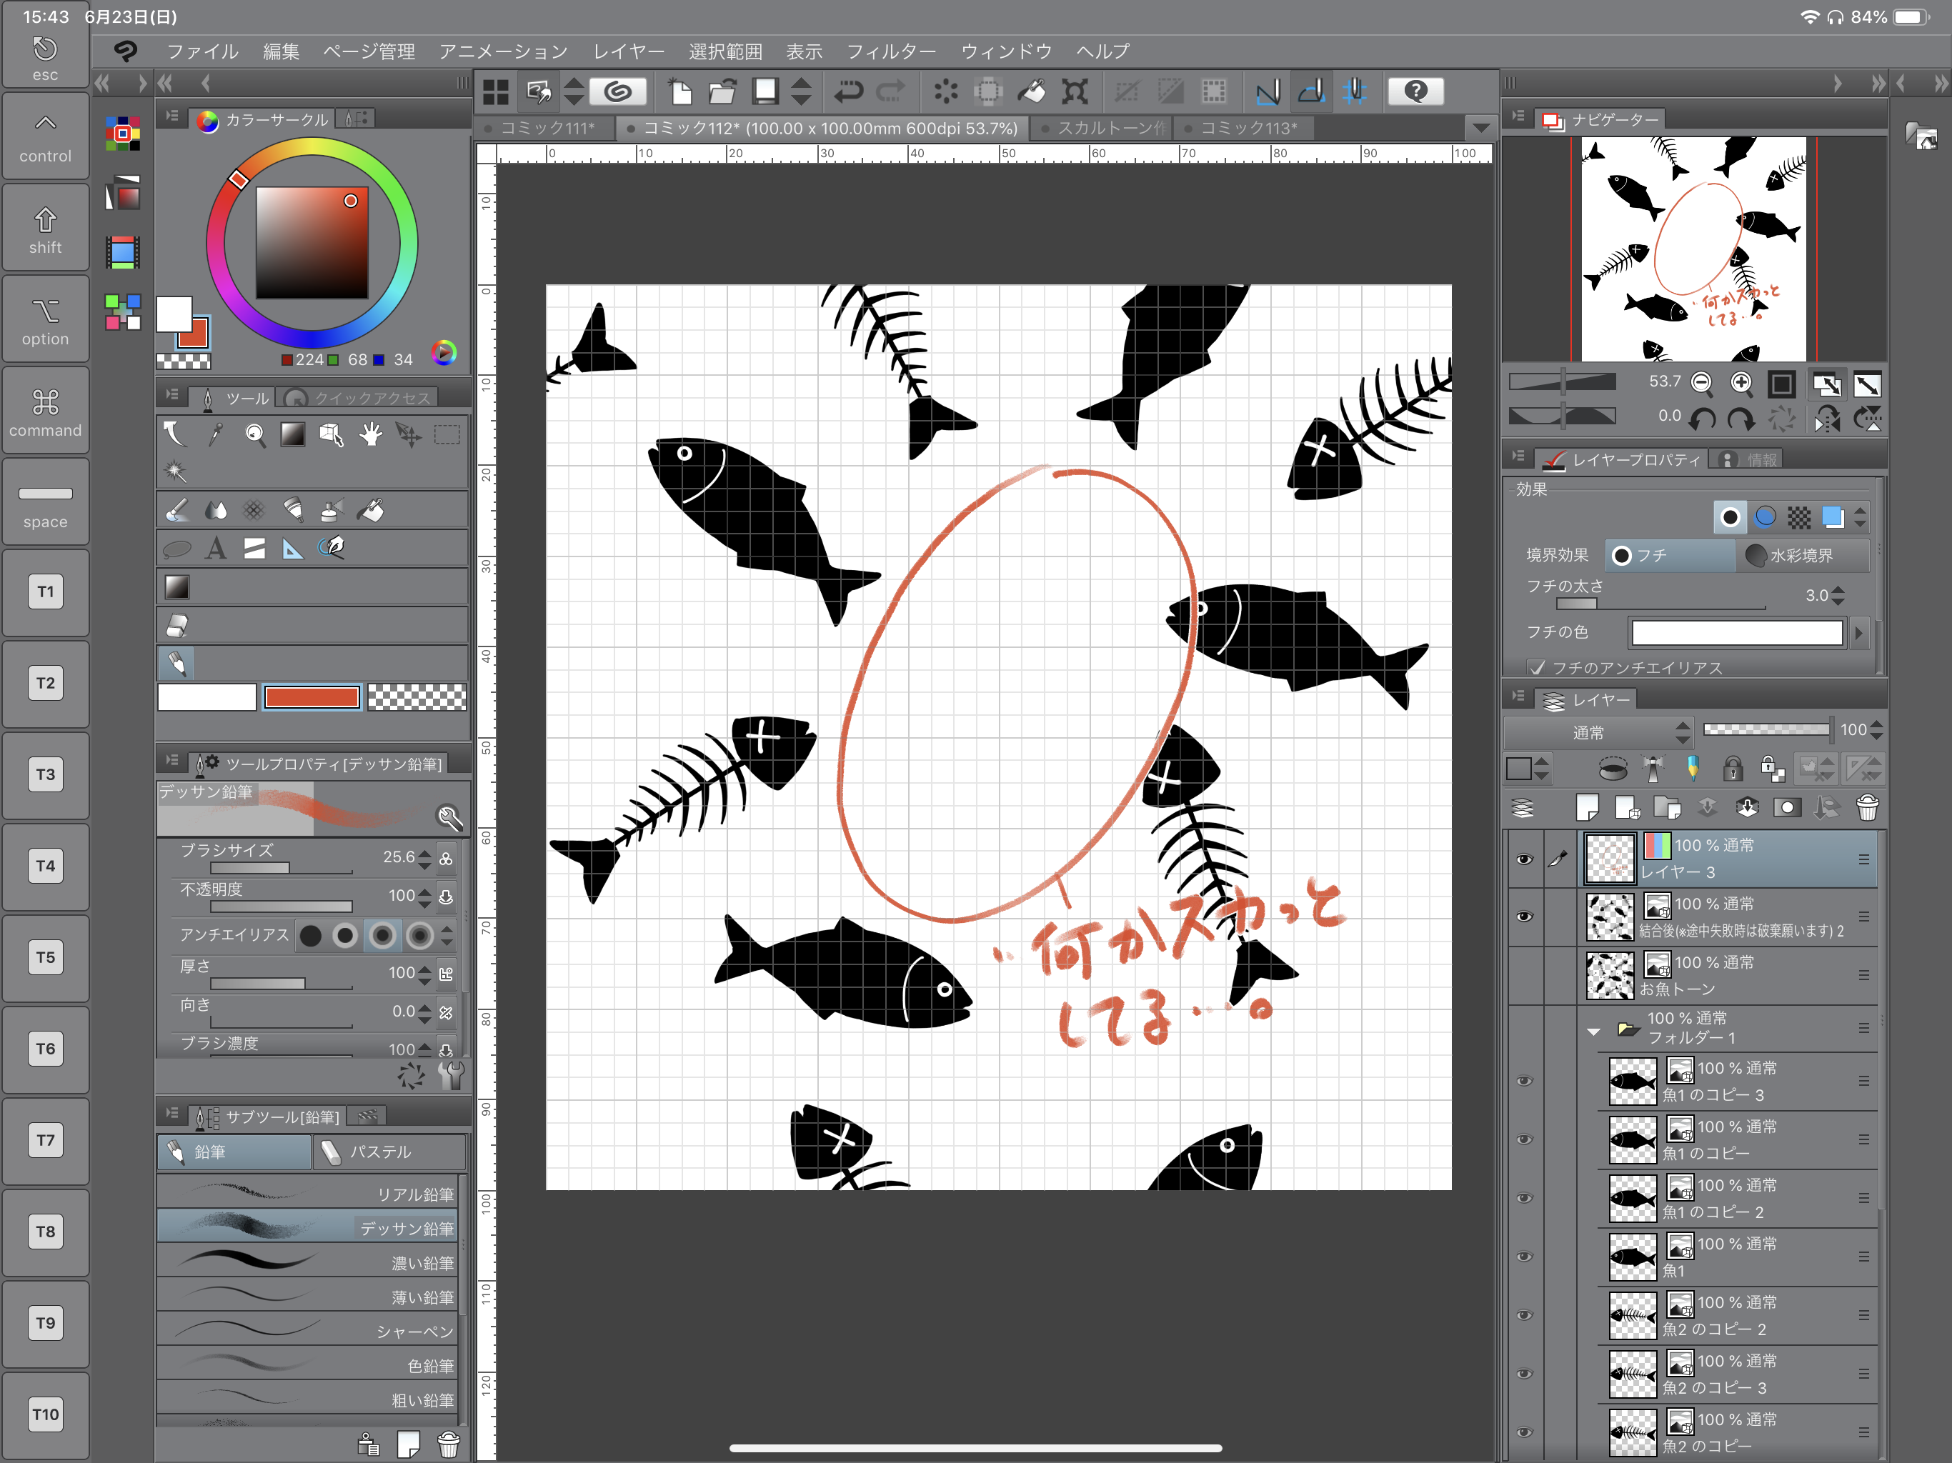The image size is (1952, 1463).
Task: Select the Eraser tool icon
Action: coord(174,622)
